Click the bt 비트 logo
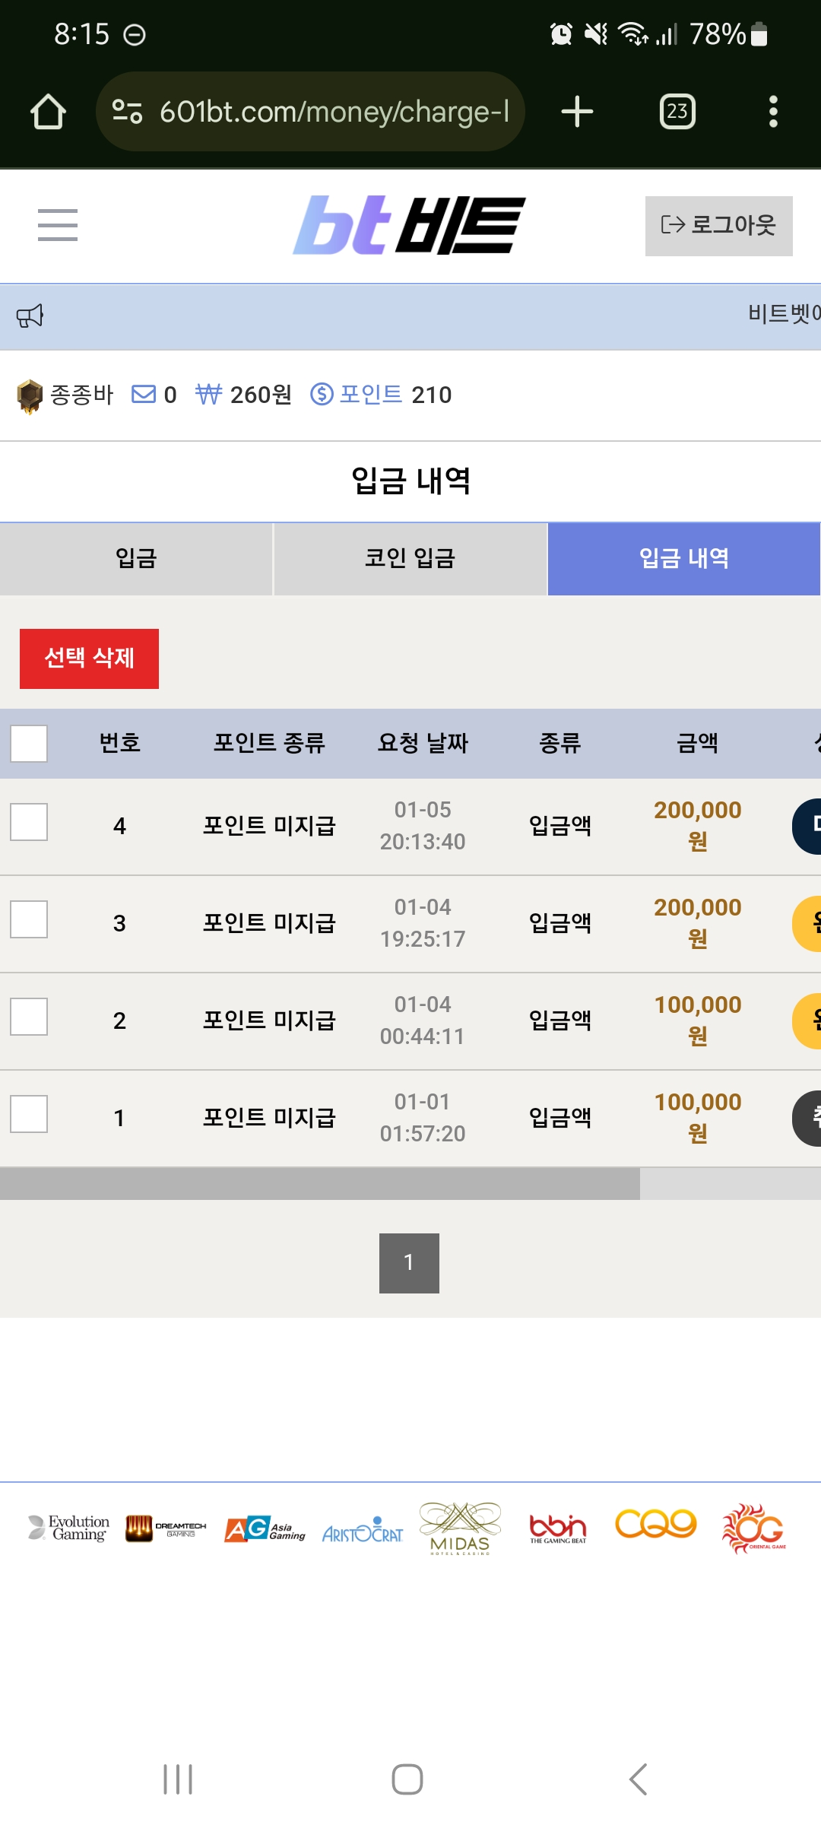 coord(409,225)
